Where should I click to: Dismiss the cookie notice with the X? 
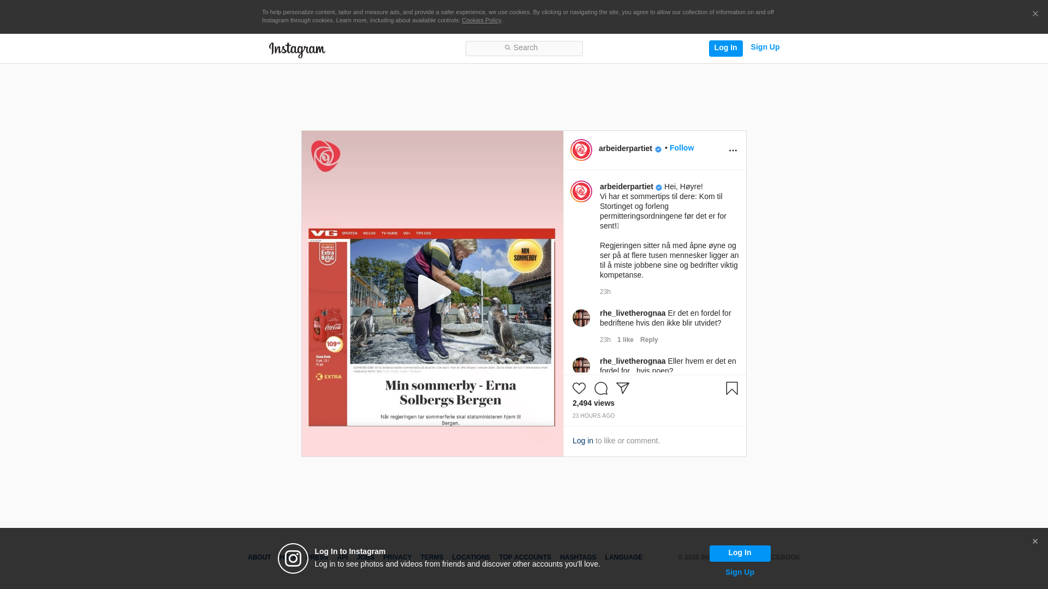coord(1035,14)
